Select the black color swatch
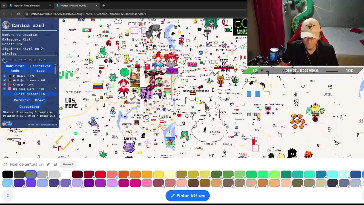This screenshot has height=205, width=364. pyautogui.click(x=8, y=174)
